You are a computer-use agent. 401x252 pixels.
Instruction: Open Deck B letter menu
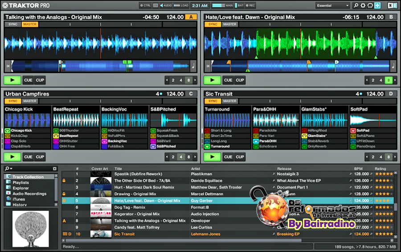[391, 17]
